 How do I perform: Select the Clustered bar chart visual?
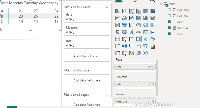pos(131,11)
